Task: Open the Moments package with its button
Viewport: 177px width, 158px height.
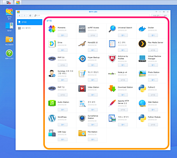Action: coord(63,35)
